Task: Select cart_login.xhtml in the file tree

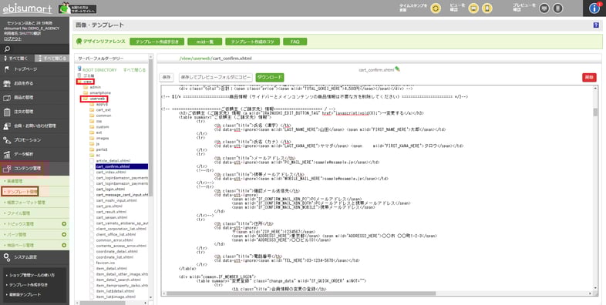Action: tap(110, 189)
